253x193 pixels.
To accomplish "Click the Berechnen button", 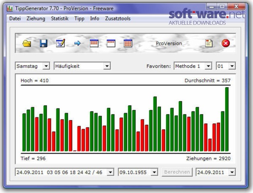I will (x=177, y=172).
